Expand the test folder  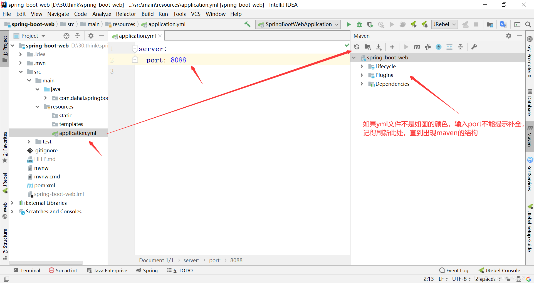click(29, 142)
